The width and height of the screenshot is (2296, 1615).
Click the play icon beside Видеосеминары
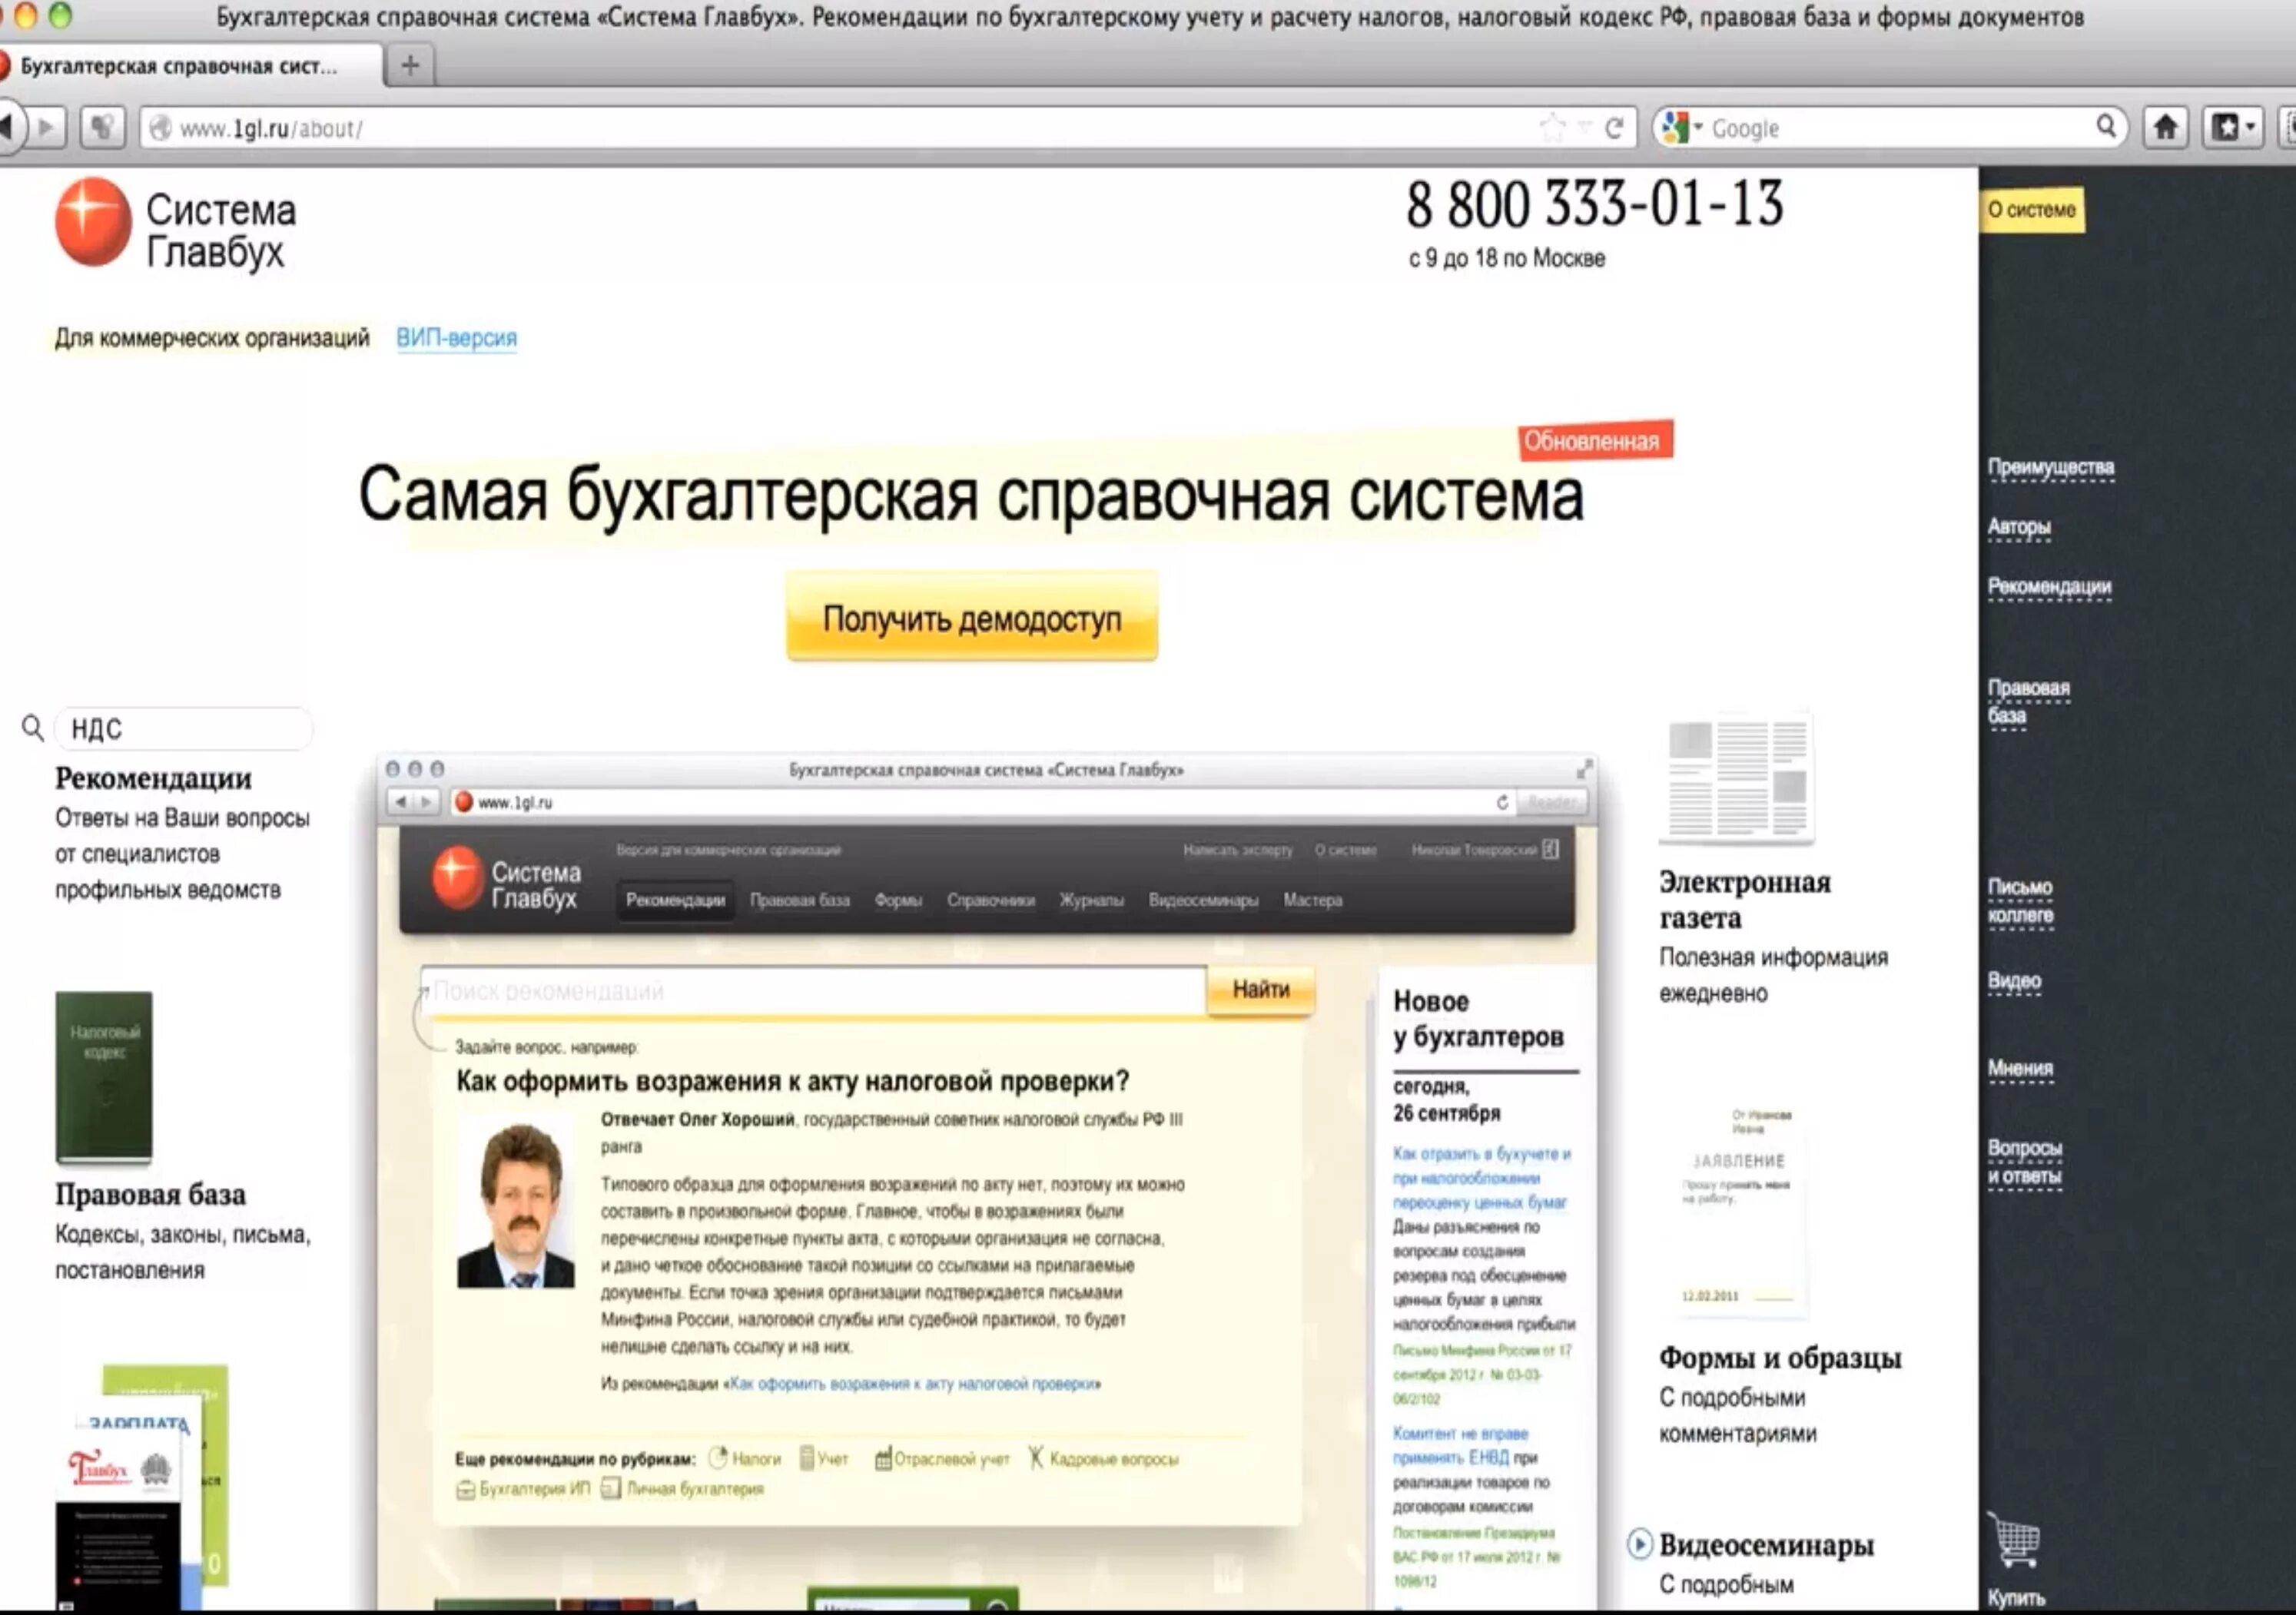[x=1639, y=1544]
